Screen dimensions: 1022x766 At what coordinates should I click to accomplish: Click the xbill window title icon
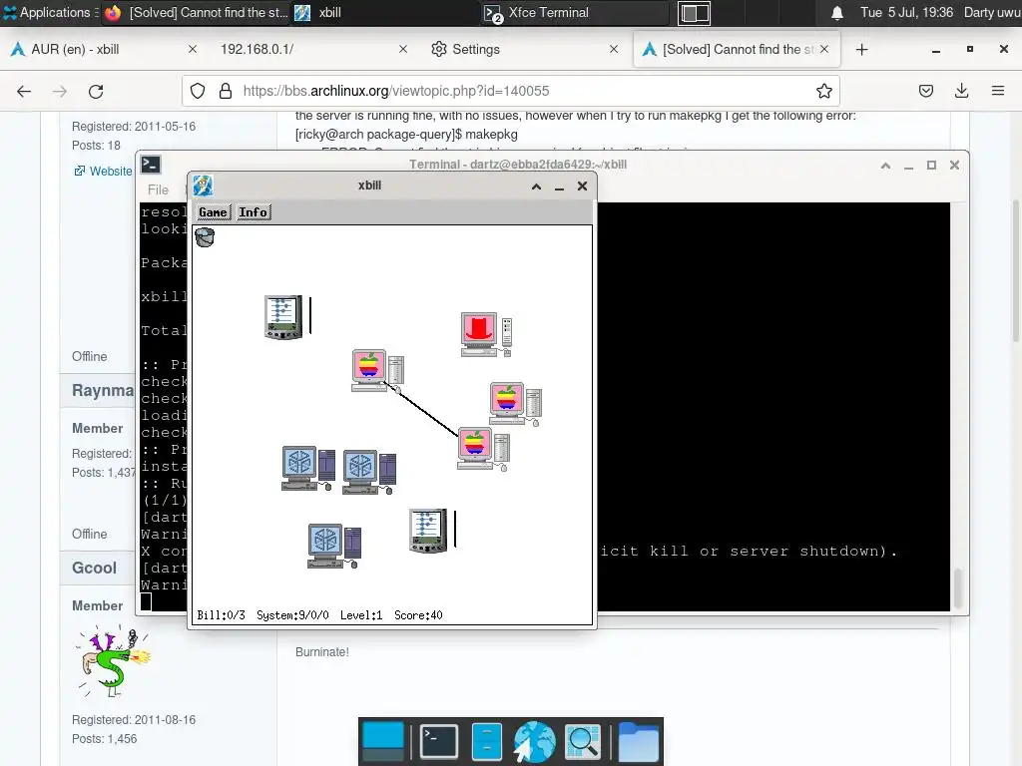click(x=203, y=186)
